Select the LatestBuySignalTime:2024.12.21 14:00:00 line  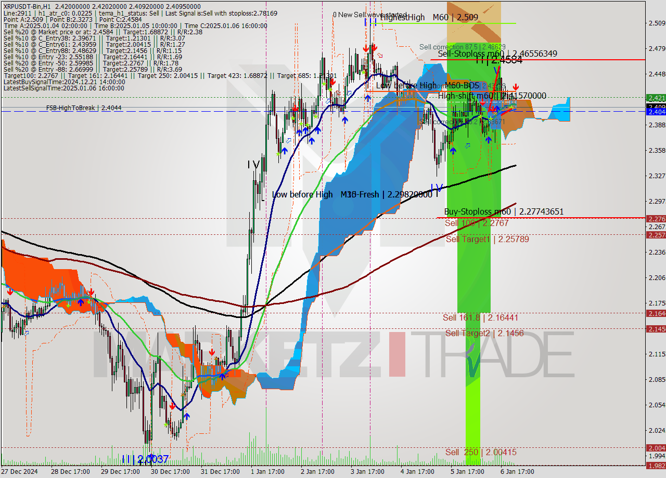[x=64, y=82]
